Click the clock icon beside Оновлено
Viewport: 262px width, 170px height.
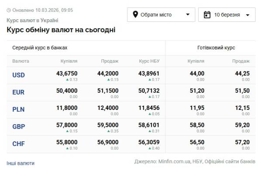point(9,10)
